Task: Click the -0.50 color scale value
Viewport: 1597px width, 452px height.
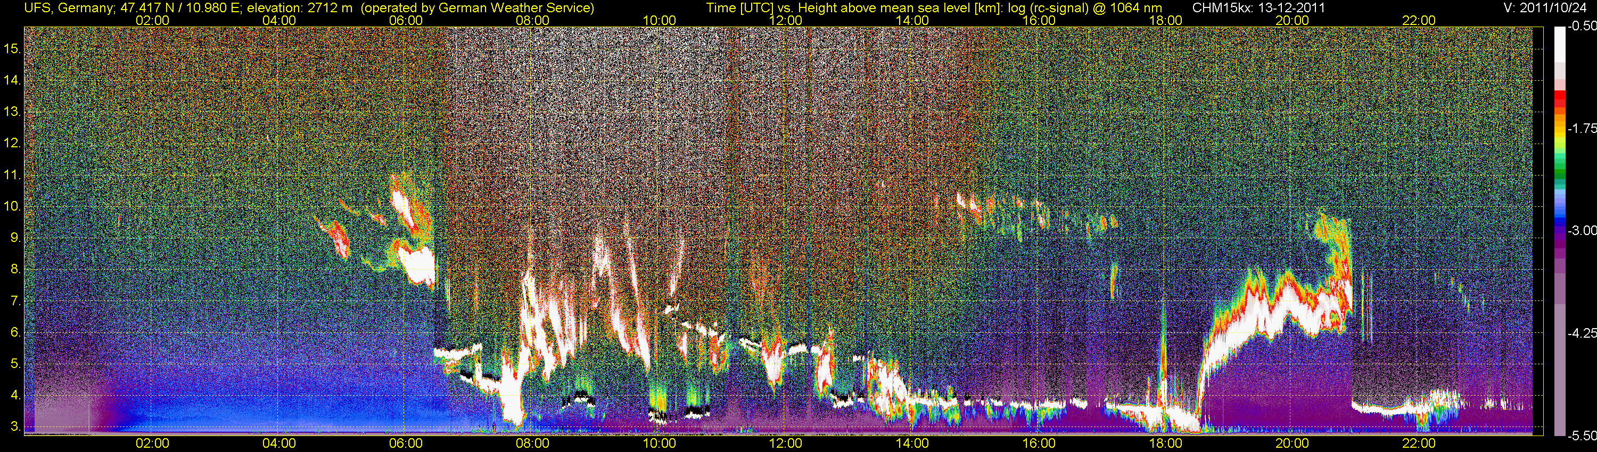Action: tap(1582, 27)
